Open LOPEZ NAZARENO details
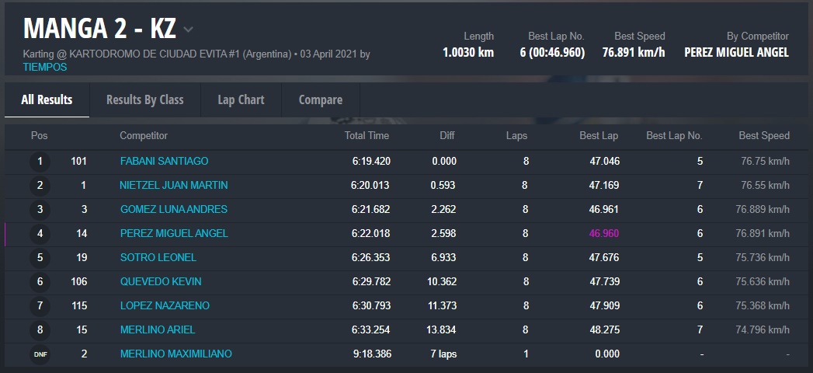The height and width of the screenshot is (373, 813). [165, 305]
